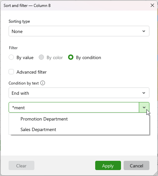This screenshot has width=158, height=176.
Task: Pick Promotion Department from the list
Action: pyautogui.click(x=79, y=119)
